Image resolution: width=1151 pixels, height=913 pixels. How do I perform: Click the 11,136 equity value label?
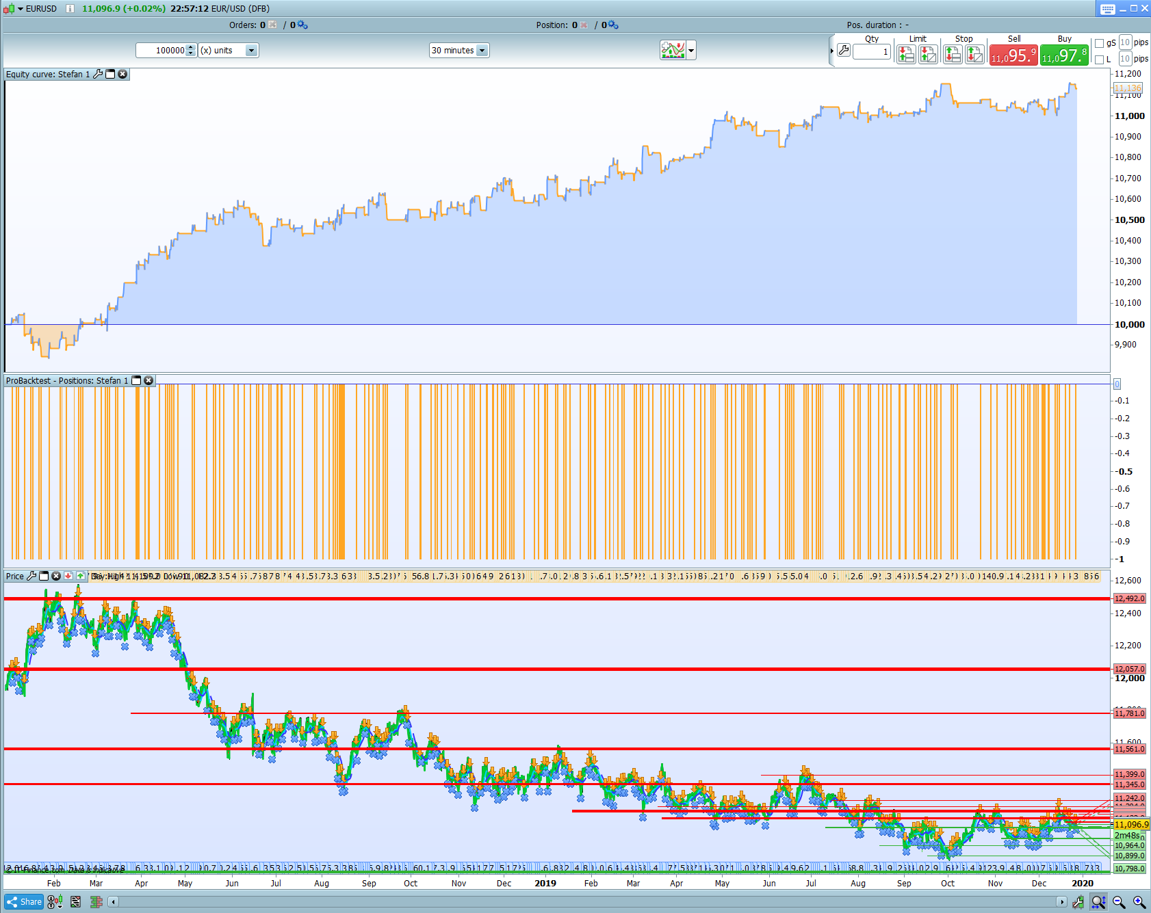click(x=1128, y=88)
